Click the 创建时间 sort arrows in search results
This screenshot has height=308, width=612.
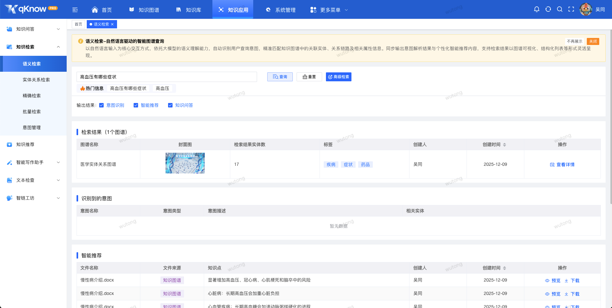pyautogui.click(x=505, y=144)
